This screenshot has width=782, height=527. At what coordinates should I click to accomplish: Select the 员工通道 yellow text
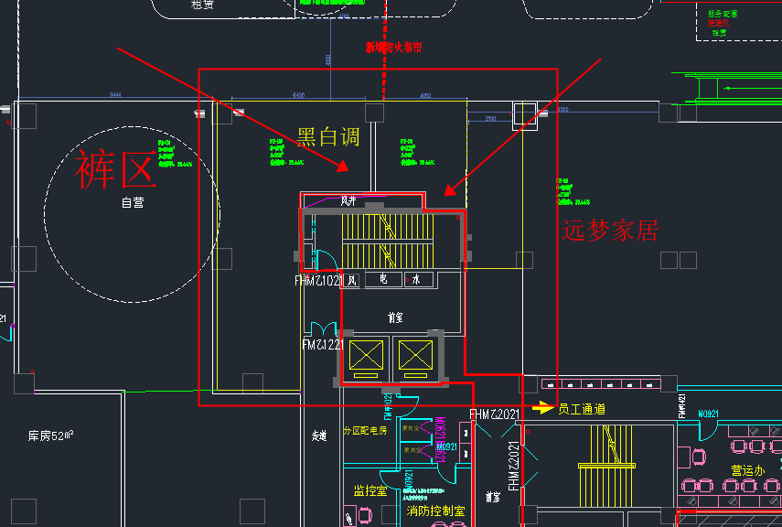[x=582, y=409]
